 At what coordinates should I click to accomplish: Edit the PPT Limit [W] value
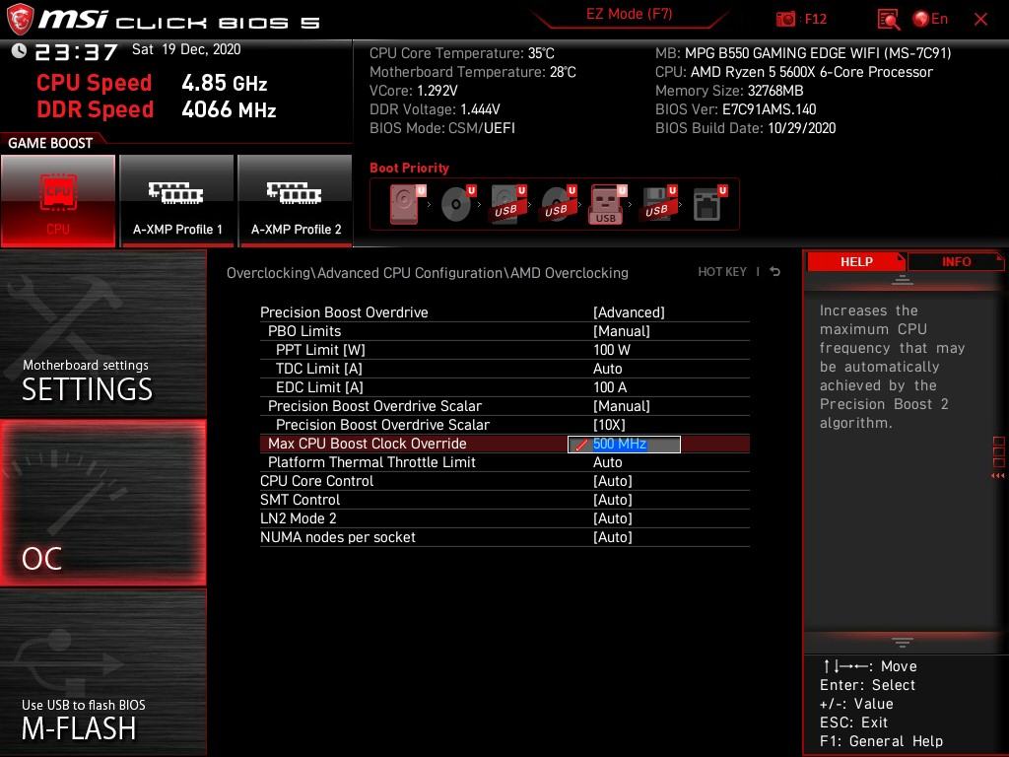(611, 350)
